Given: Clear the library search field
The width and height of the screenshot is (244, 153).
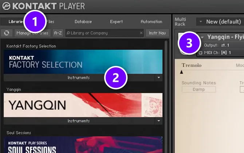Looking at the screenshot, I should pyautogui.click(x=141, y=33).
